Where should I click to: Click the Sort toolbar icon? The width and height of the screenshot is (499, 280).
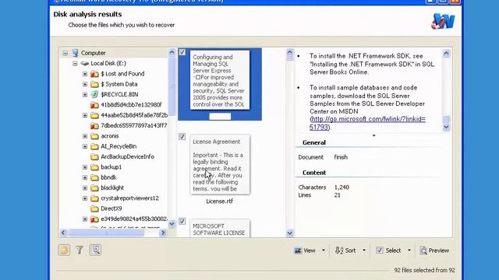pos(339,250)
